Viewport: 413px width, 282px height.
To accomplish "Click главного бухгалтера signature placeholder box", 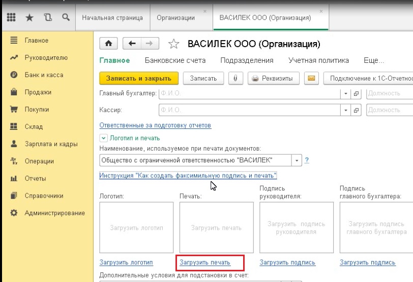I will (376, 227).
